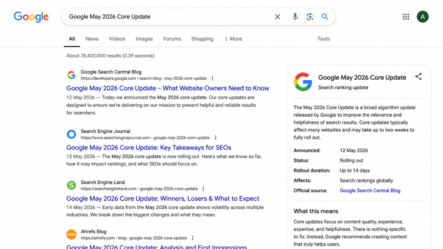The height and width of the screenshot is (249, 443).
Task: Submit search with magnifier icon
Action: pyautogui.click(x=325, y=17)
